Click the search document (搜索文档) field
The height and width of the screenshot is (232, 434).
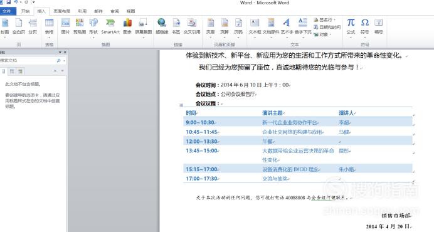tap(28, 60)
